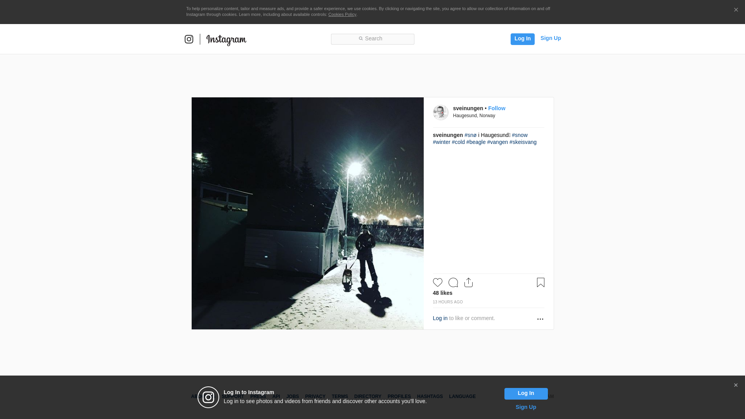Open the TERMS footer link

point(340,396)
